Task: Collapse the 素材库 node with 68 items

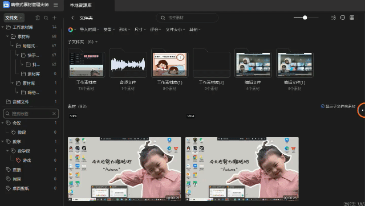Action: (x=7, y=36)
